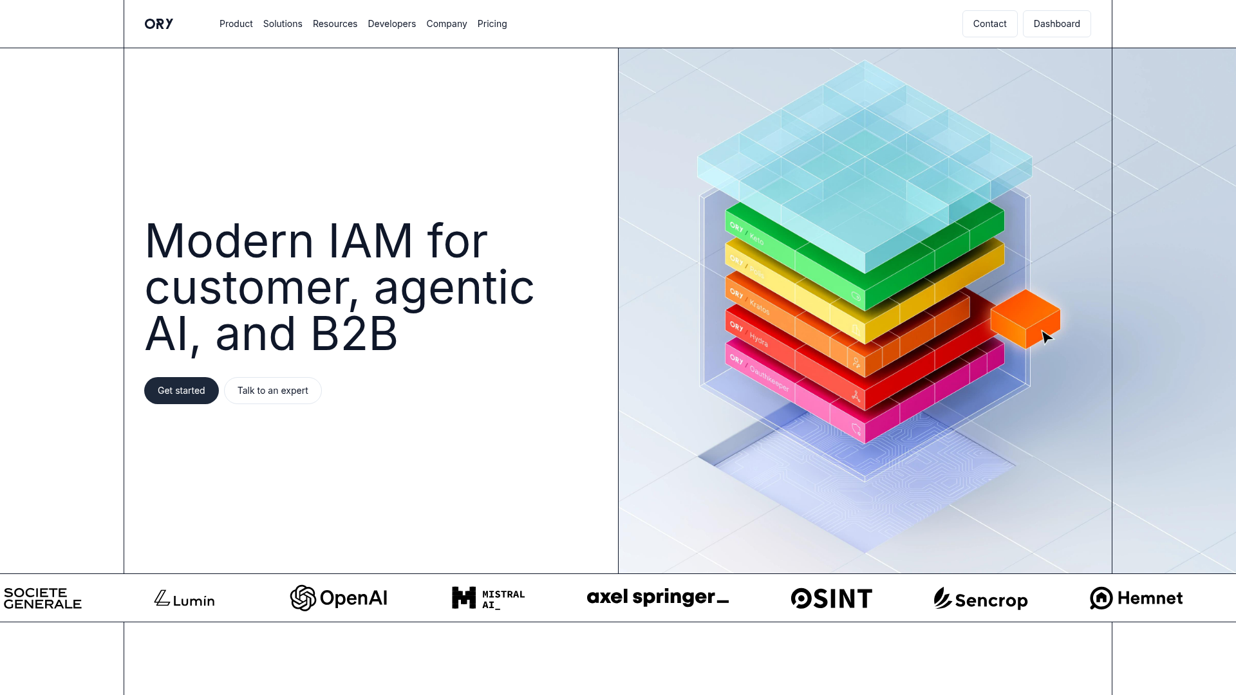The image size is (1236, 695).
Task: Open the Developers menu
Action: 391,24
